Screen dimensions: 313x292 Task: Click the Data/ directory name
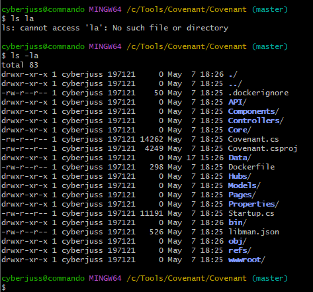(x=240, y=158)
